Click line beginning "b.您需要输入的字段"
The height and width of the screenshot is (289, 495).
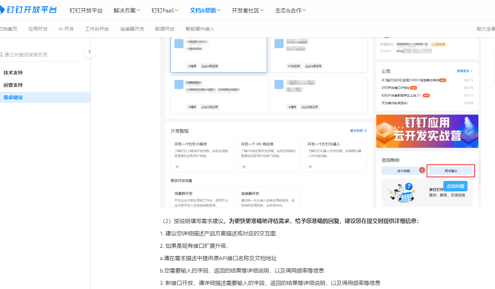(x=242, y=271)
